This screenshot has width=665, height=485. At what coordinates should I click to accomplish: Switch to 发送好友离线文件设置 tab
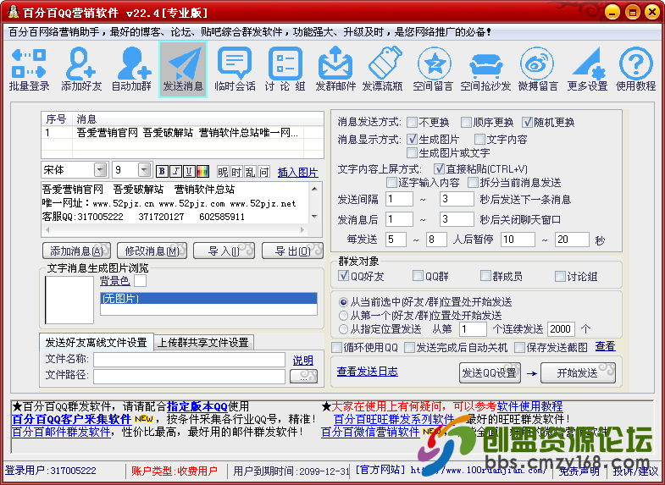pyautogui.click(x=97, y=342)
